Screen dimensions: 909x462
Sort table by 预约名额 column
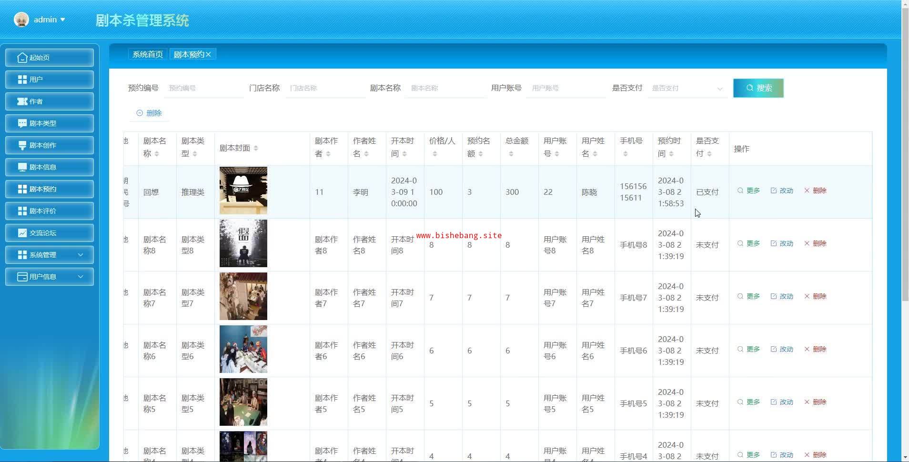[x=481, y=154]
